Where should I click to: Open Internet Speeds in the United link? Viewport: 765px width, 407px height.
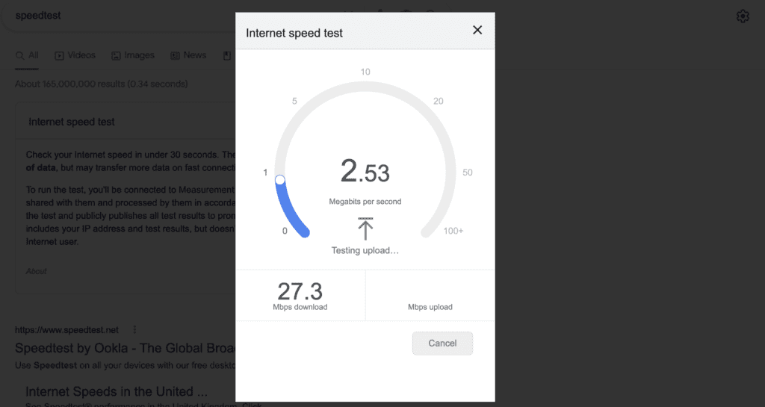click(117, 391)
